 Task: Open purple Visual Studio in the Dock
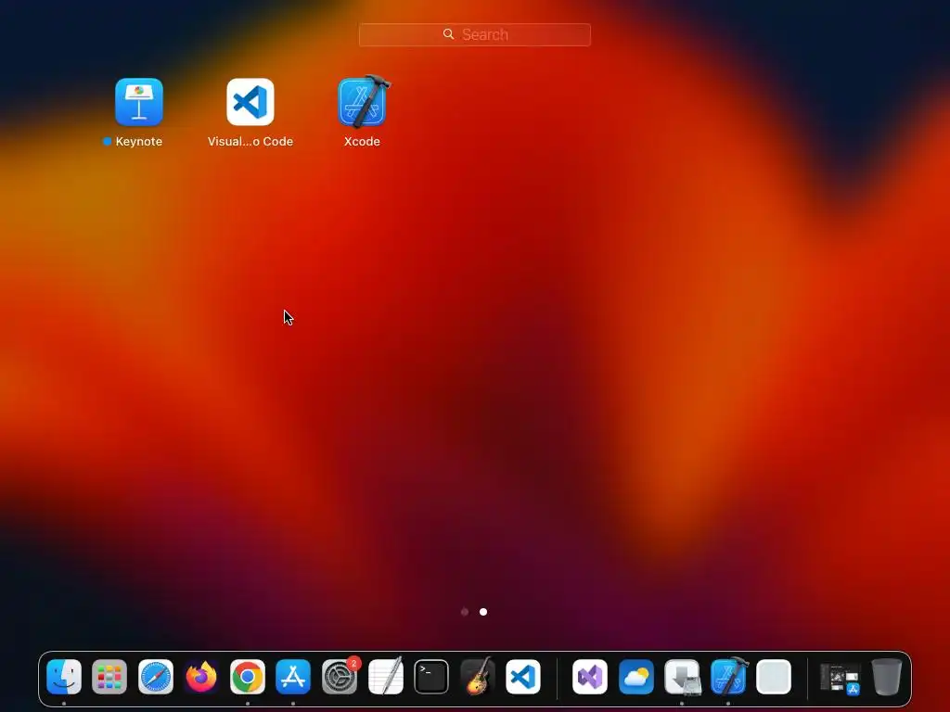point(590,676)
